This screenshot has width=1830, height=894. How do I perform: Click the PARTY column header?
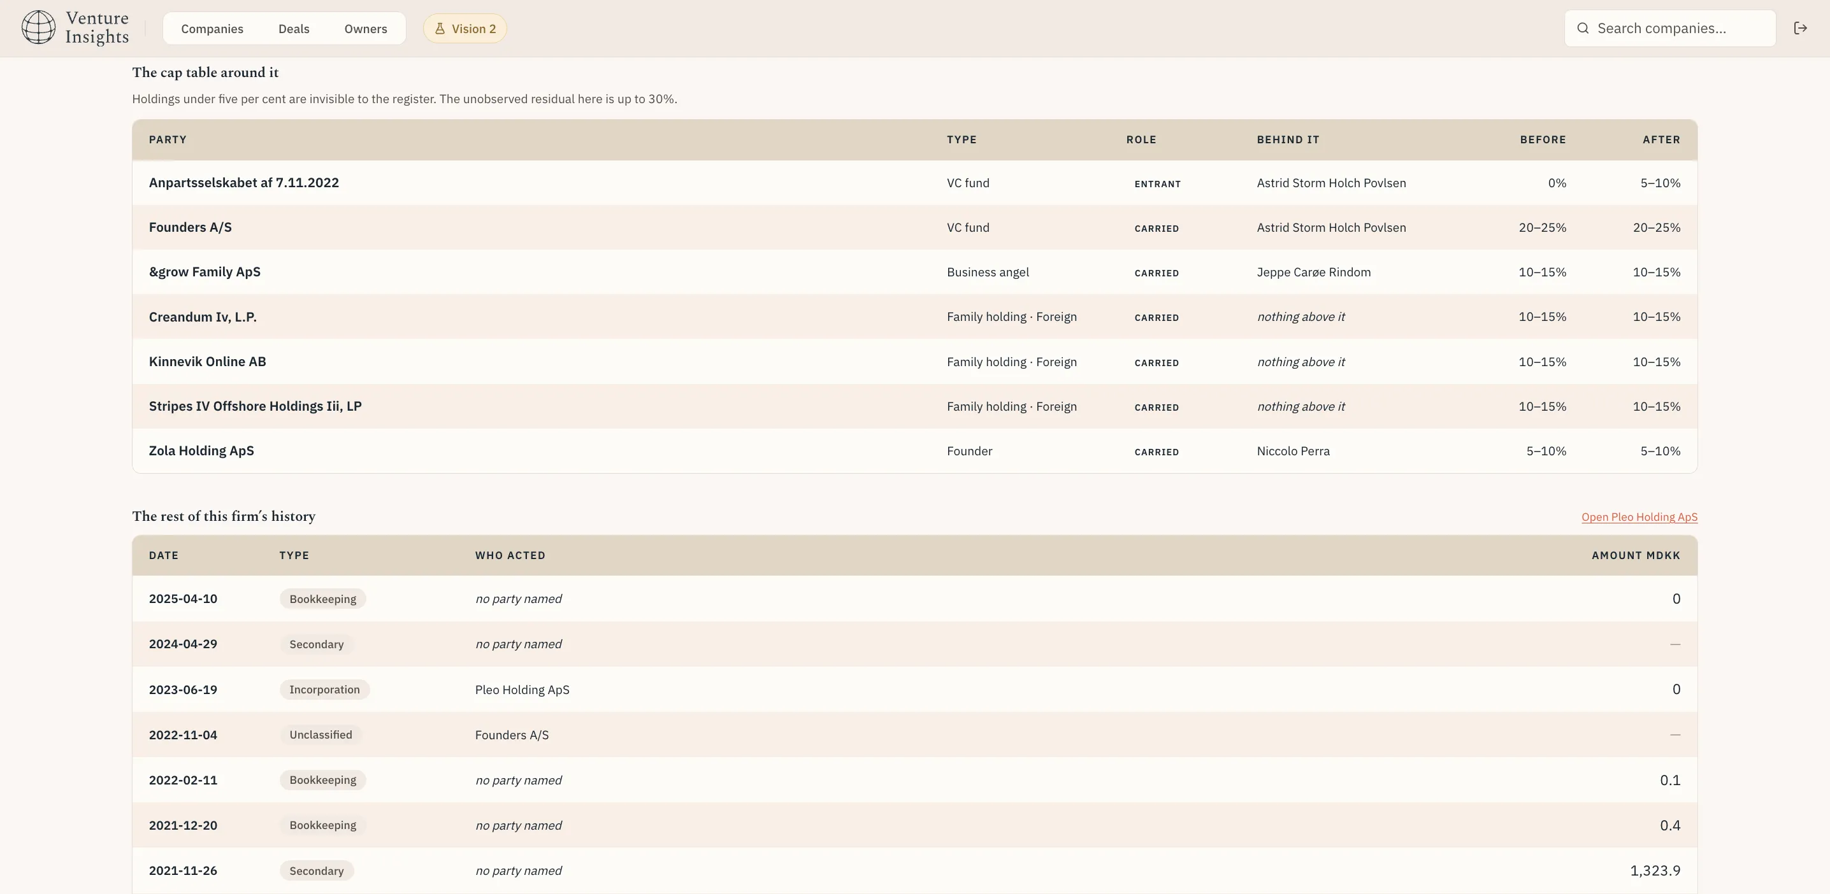[x=168, y=140]
